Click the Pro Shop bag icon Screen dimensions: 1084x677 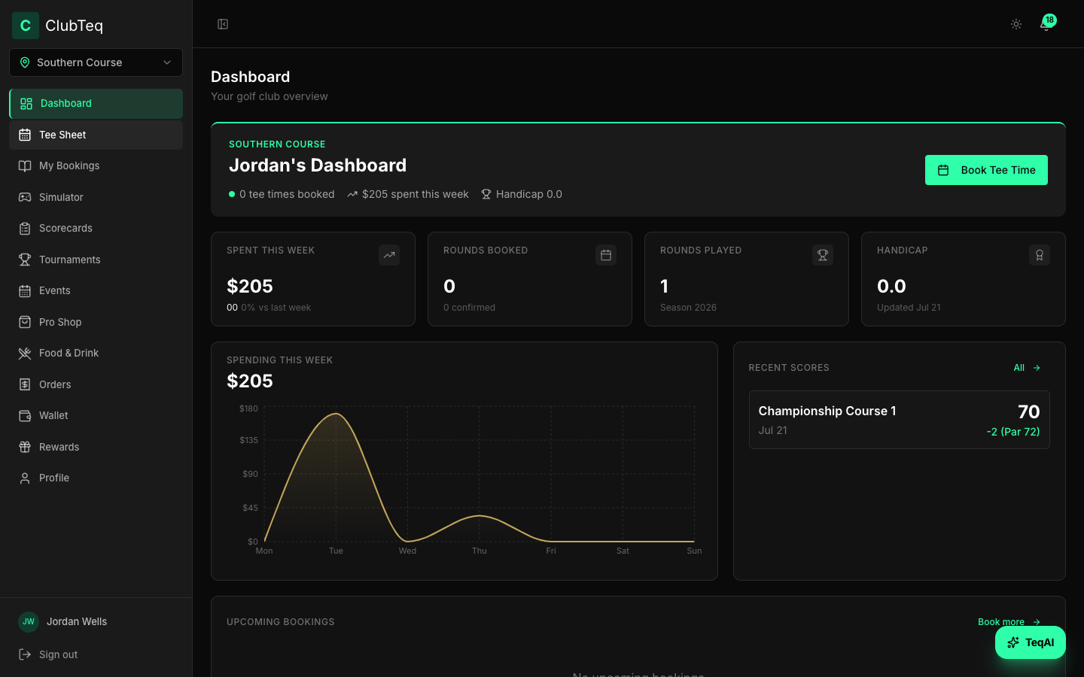point(25,322)
